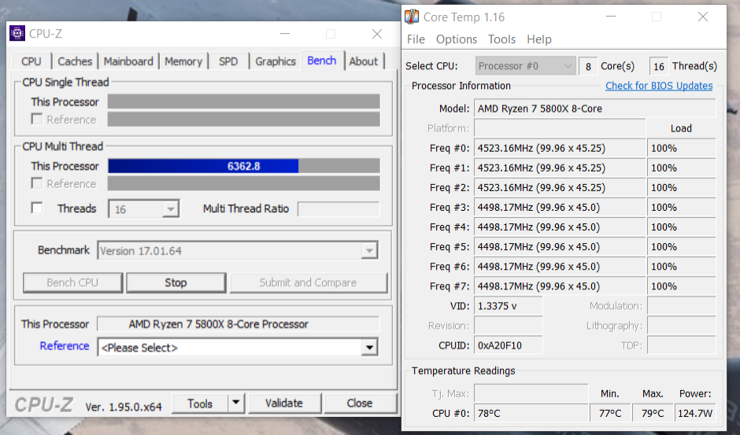This screenshot has height=435, width=740.
Task: Click the CPU #0 temperature 78°C
Action: pyautogui.click(x=531, y=413)
